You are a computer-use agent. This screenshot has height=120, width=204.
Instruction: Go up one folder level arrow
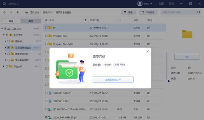coord(18,12)
